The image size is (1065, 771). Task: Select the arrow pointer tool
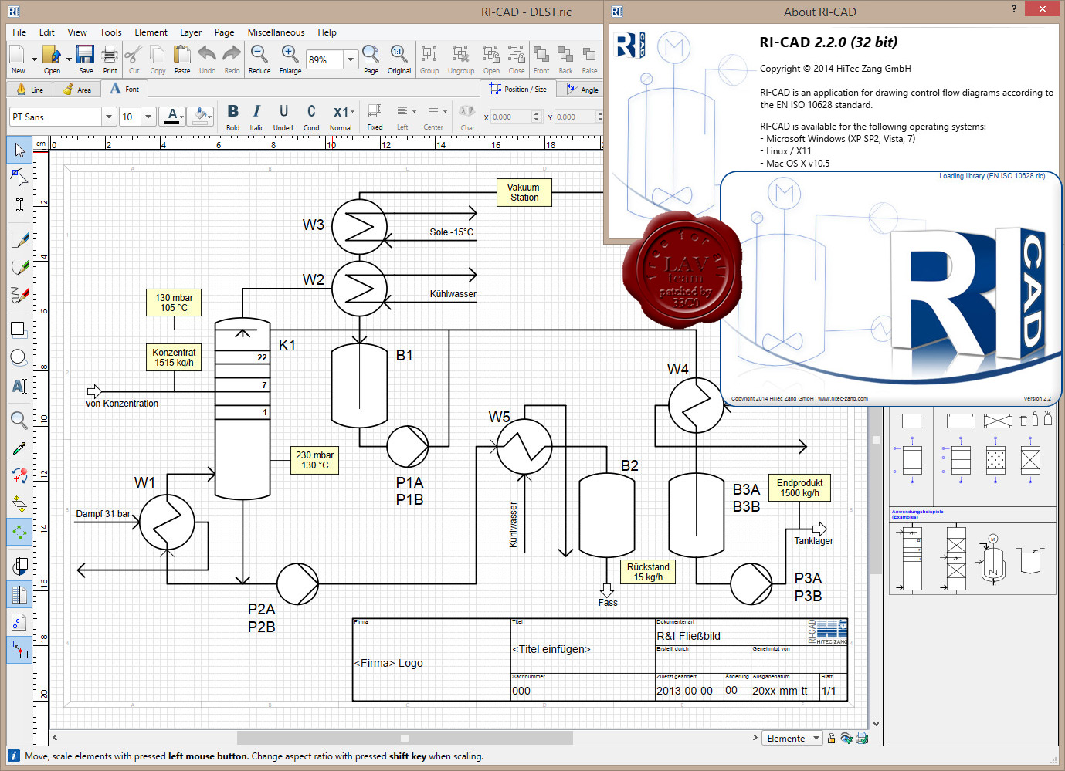point(19,150)
